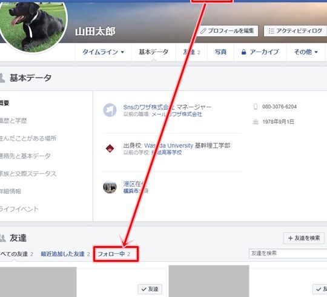Select the フォロー中 tab
This screenshot has height=297, width=327.
coord(114,254)
